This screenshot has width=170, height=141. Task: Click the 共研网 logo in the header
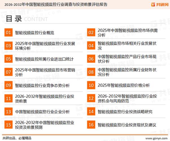pos(159,4)
